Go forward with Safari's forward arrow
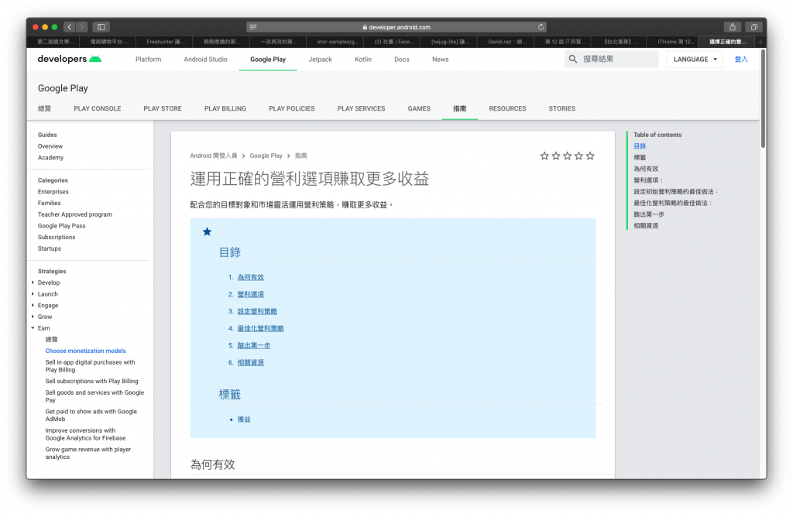The height and width of the screenshot is (514, 793). point(81,27)
